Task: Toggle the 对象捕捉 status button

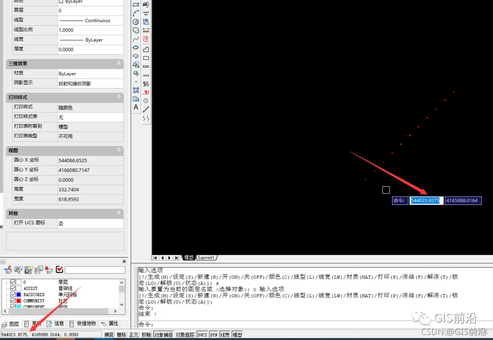Action: pos(163,335)
